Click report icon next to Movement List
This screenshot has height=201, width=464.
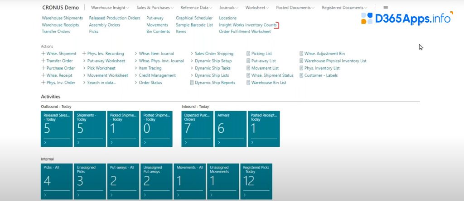pos(248,68)
